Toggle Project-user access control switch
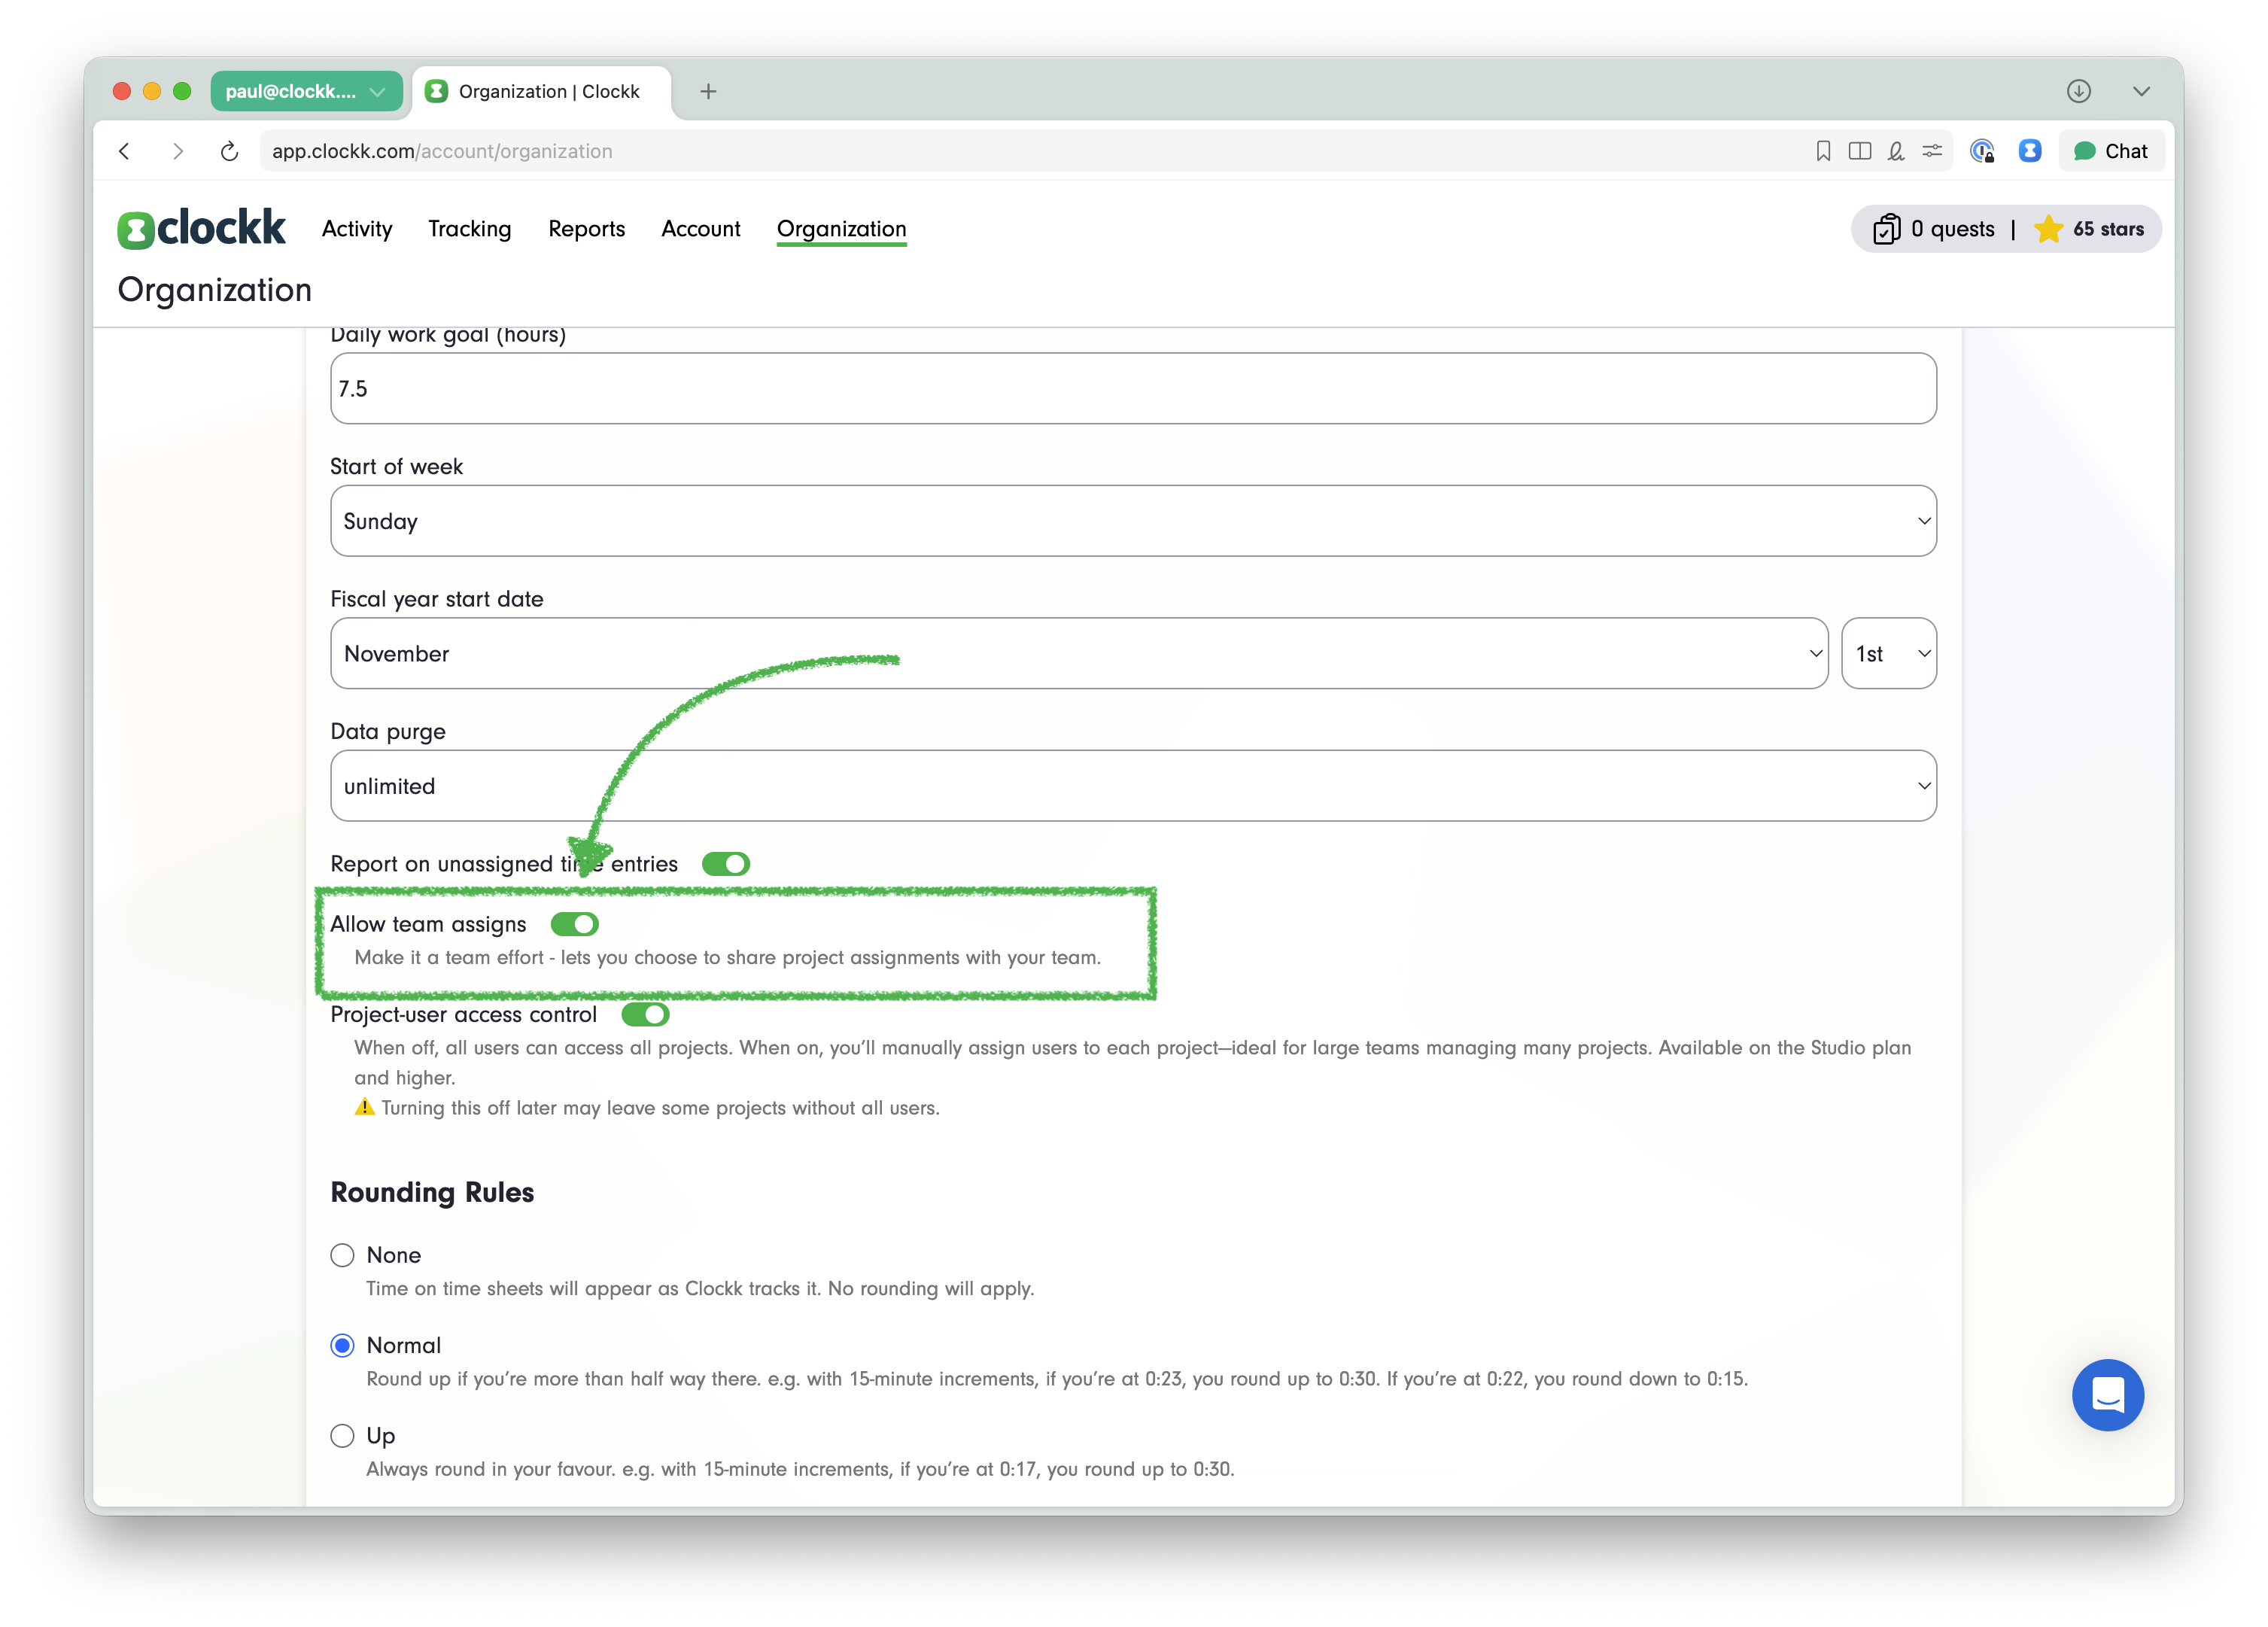2268x1627 pixels. 645,1015
